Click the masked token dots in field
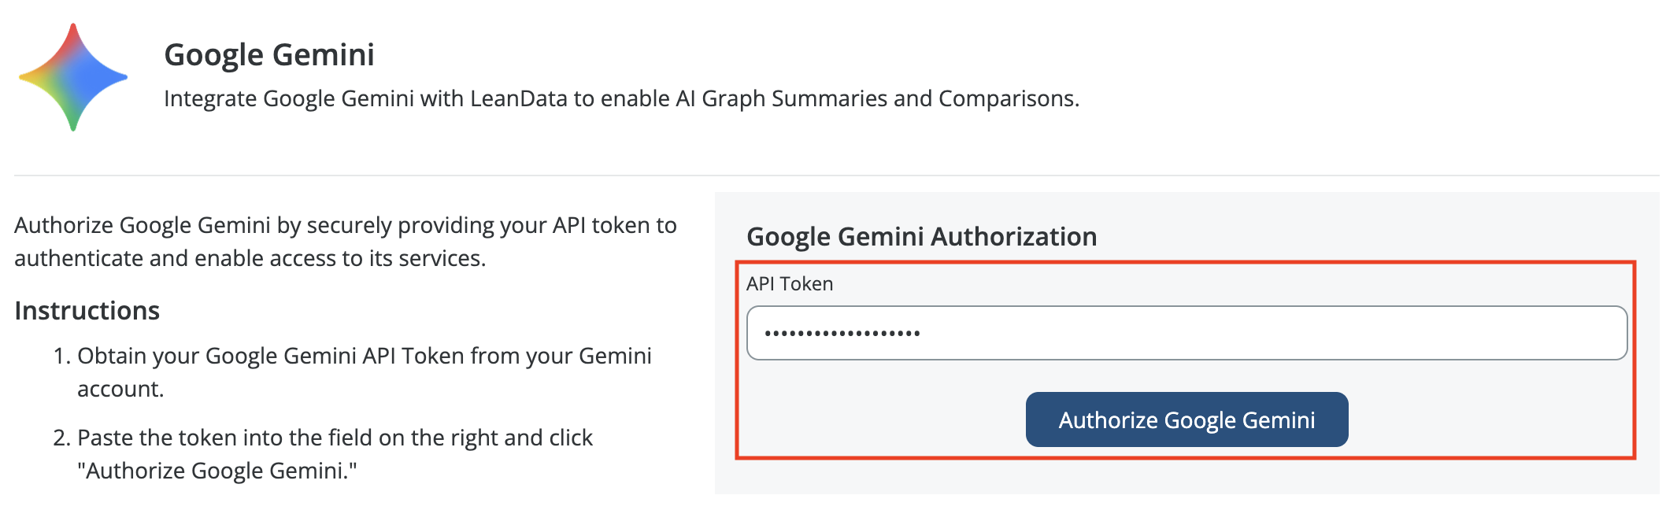This screenshot has height=510, width=1677. pyautogui.click(x=842, y=334)
